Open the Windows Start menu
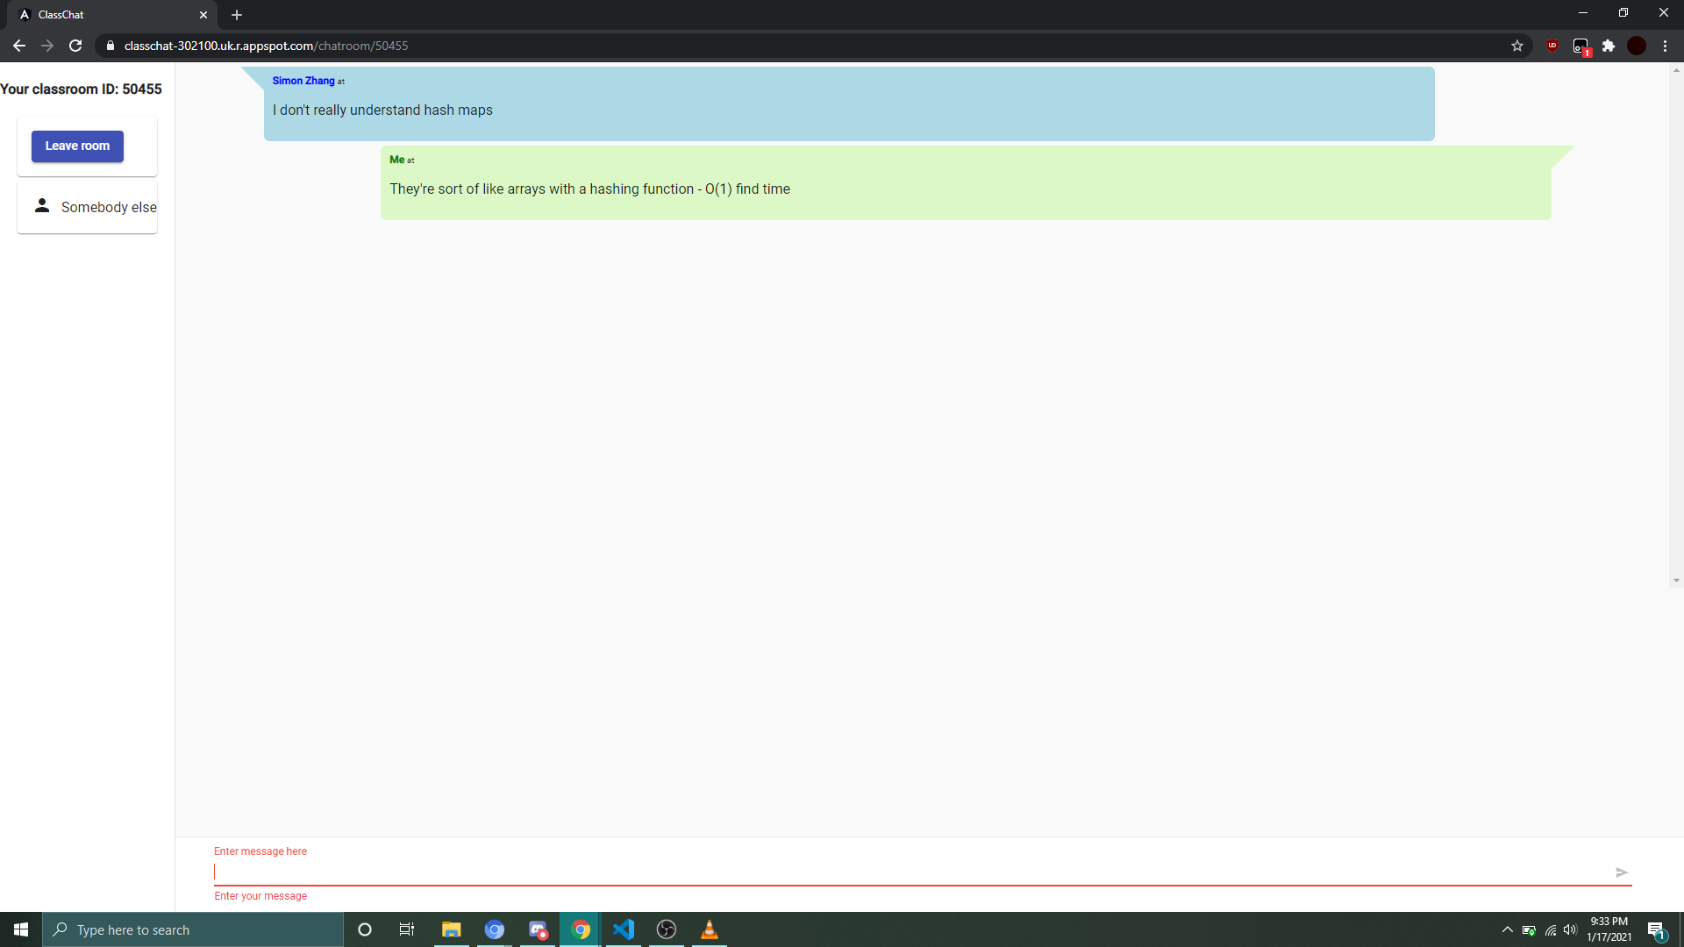 click(x=21, y=929)
